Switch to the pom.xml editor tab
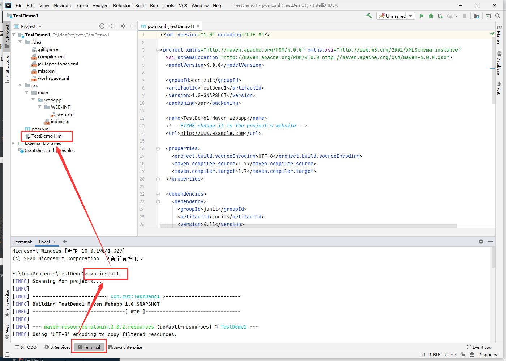Screen dimensions: 506x361 click(x=170, y=26)
